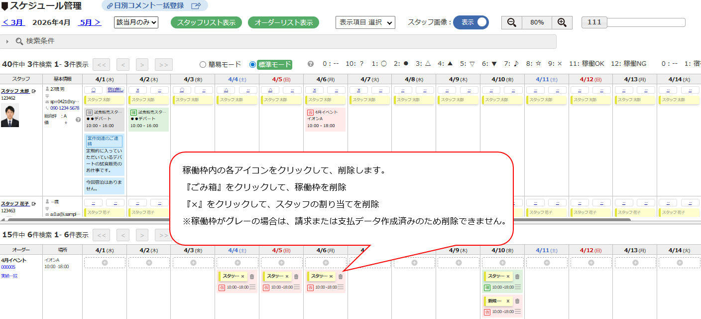Viewport: 701px width, 319px height.
Task: Click the × on the 4/10 新規 card
Action: [508, 301]
